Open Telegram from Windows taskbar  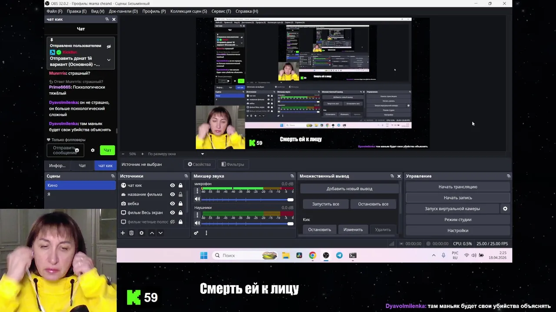point(339,256)
